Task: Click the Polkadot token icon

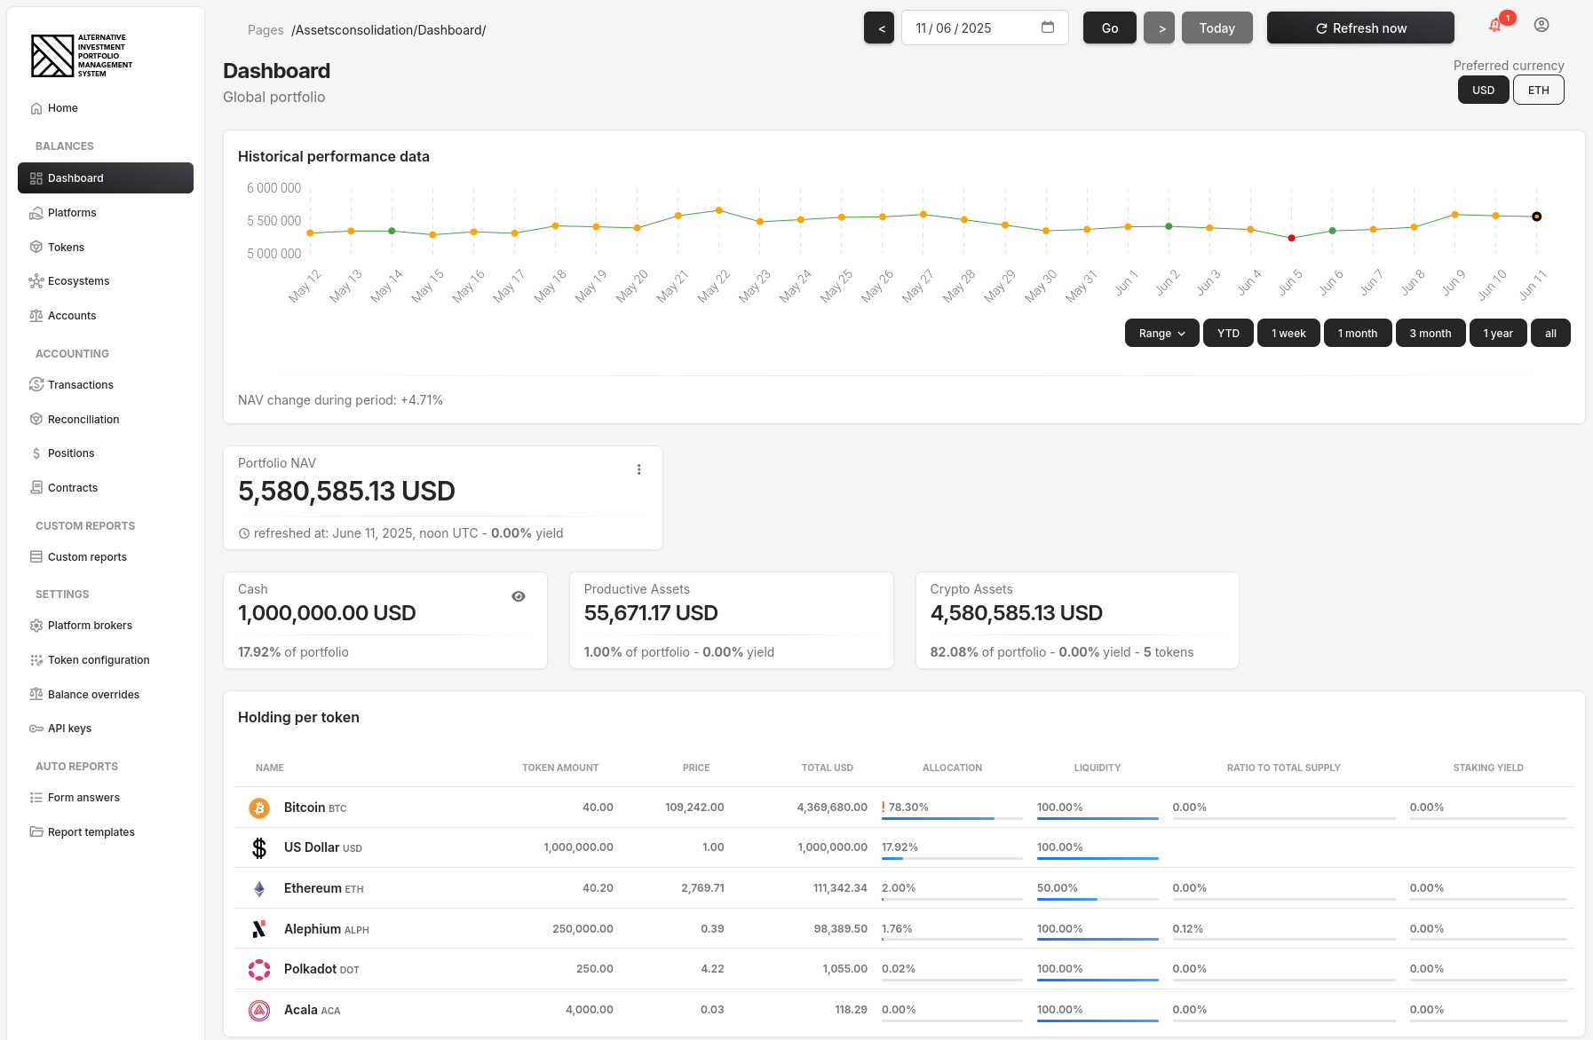Action: click(x=259, y=970)
